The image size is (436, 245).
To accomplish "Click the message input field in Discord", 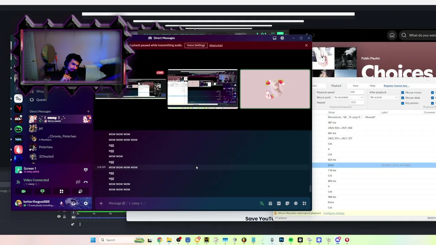I will [182, 203].
